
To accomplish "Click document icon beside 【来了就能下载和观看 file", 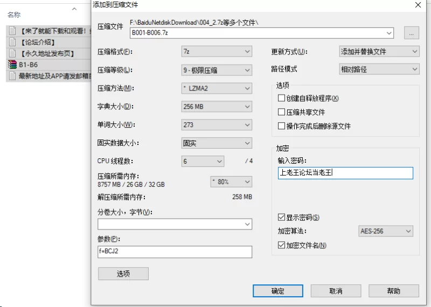I will [x=12, y=31].
